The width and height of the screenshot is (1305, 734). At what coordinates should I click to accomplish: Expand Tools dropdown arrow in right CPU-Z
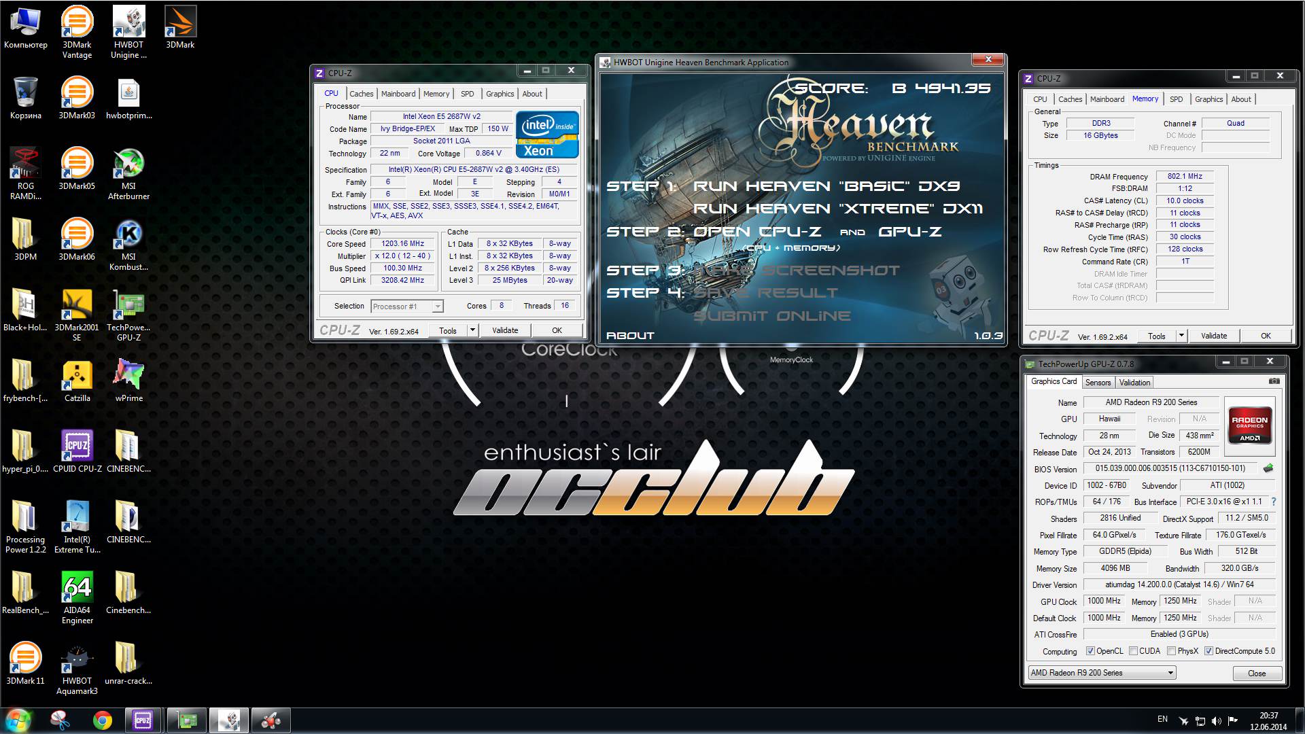click(1181, 336)
